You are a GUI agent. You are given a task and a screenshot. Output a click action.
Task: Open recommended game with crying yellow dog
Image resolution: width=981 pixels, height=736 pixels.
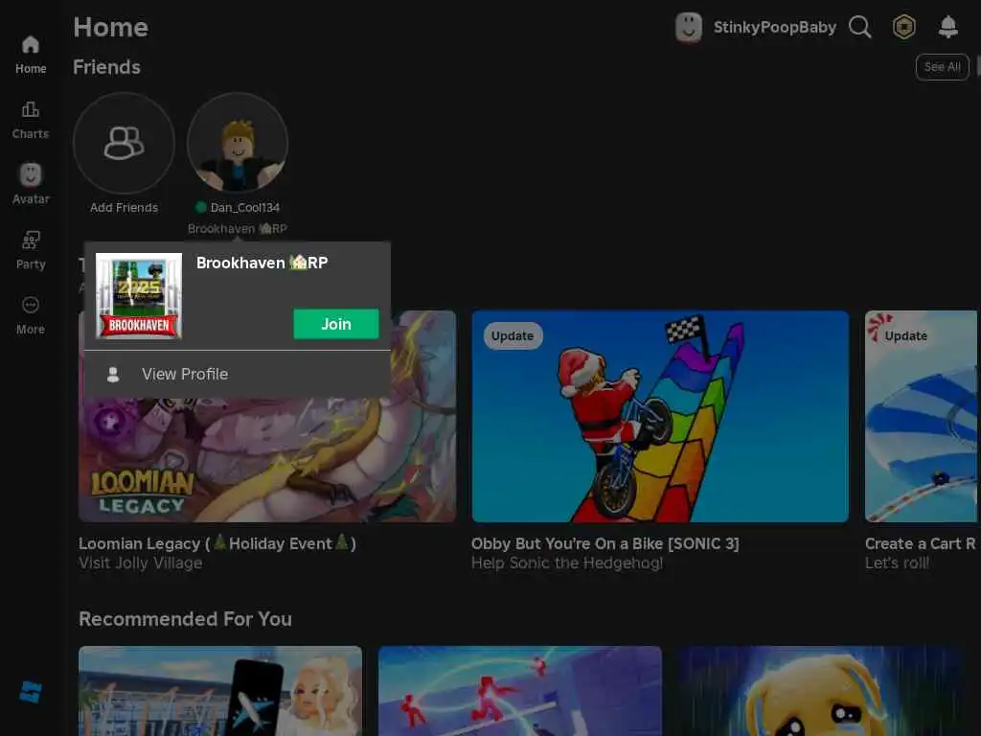[819, 691]
